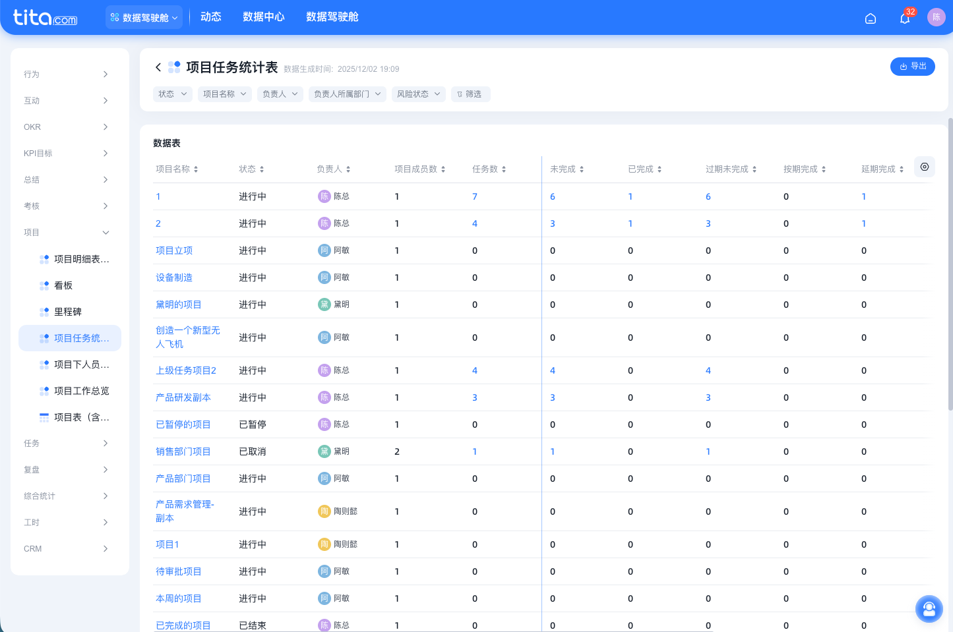The image size is (953, 632).
Task: Select the 看板 item in the sidebar
Action: (63, 285)
